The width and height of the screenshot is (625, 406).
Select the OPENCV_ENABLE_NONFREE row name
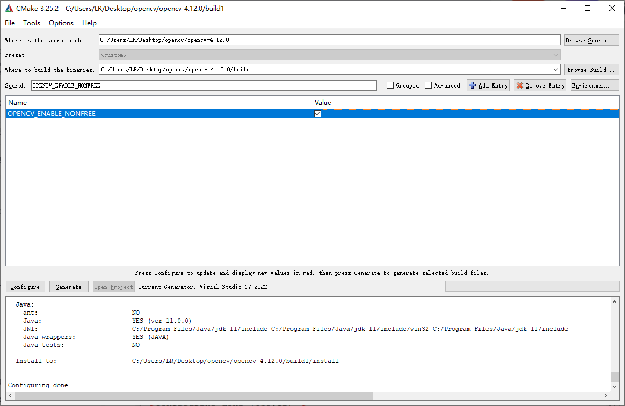tap(52, 114)
